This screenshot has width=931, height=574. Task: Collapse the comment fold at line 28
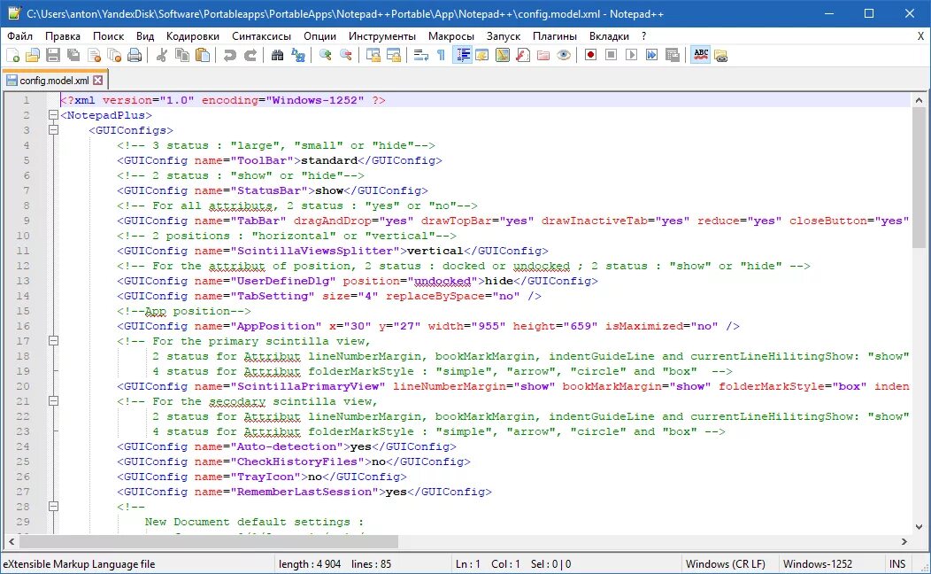[54, 507]
